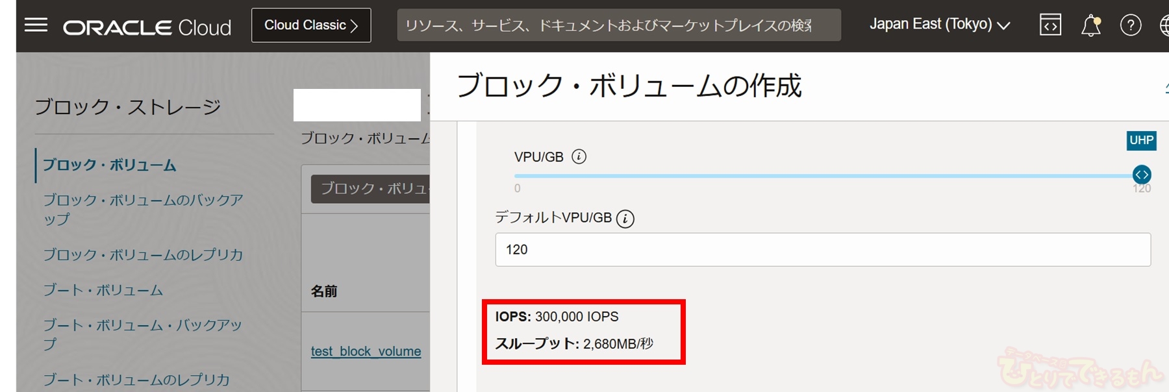The image size is (1169, 392).
Task: Open Cloud Shell developer tools icon
Action: tap(1050, 25)
